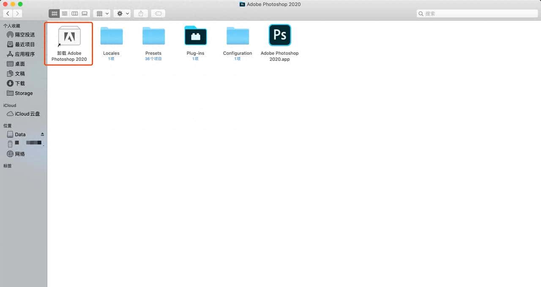Viewport: 541px width, 287px height.
Task: Open the Plug-ins folder
Action: [195, 35]
